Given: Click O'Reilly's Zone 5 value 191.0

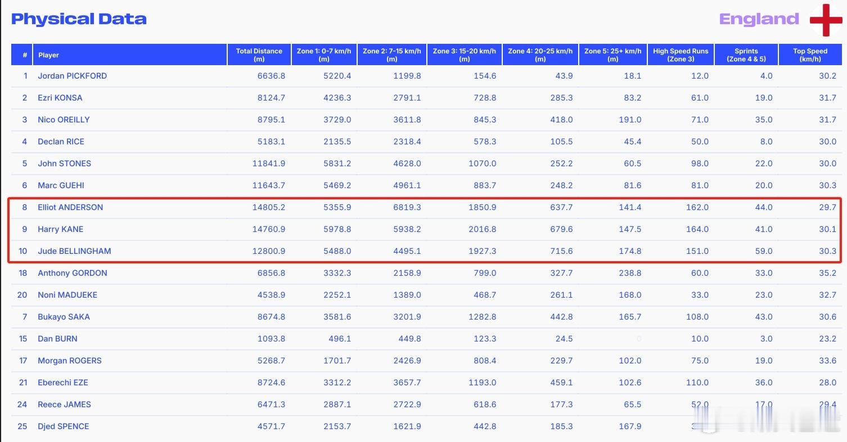Looking at the screenshot, I should (630, 120).
